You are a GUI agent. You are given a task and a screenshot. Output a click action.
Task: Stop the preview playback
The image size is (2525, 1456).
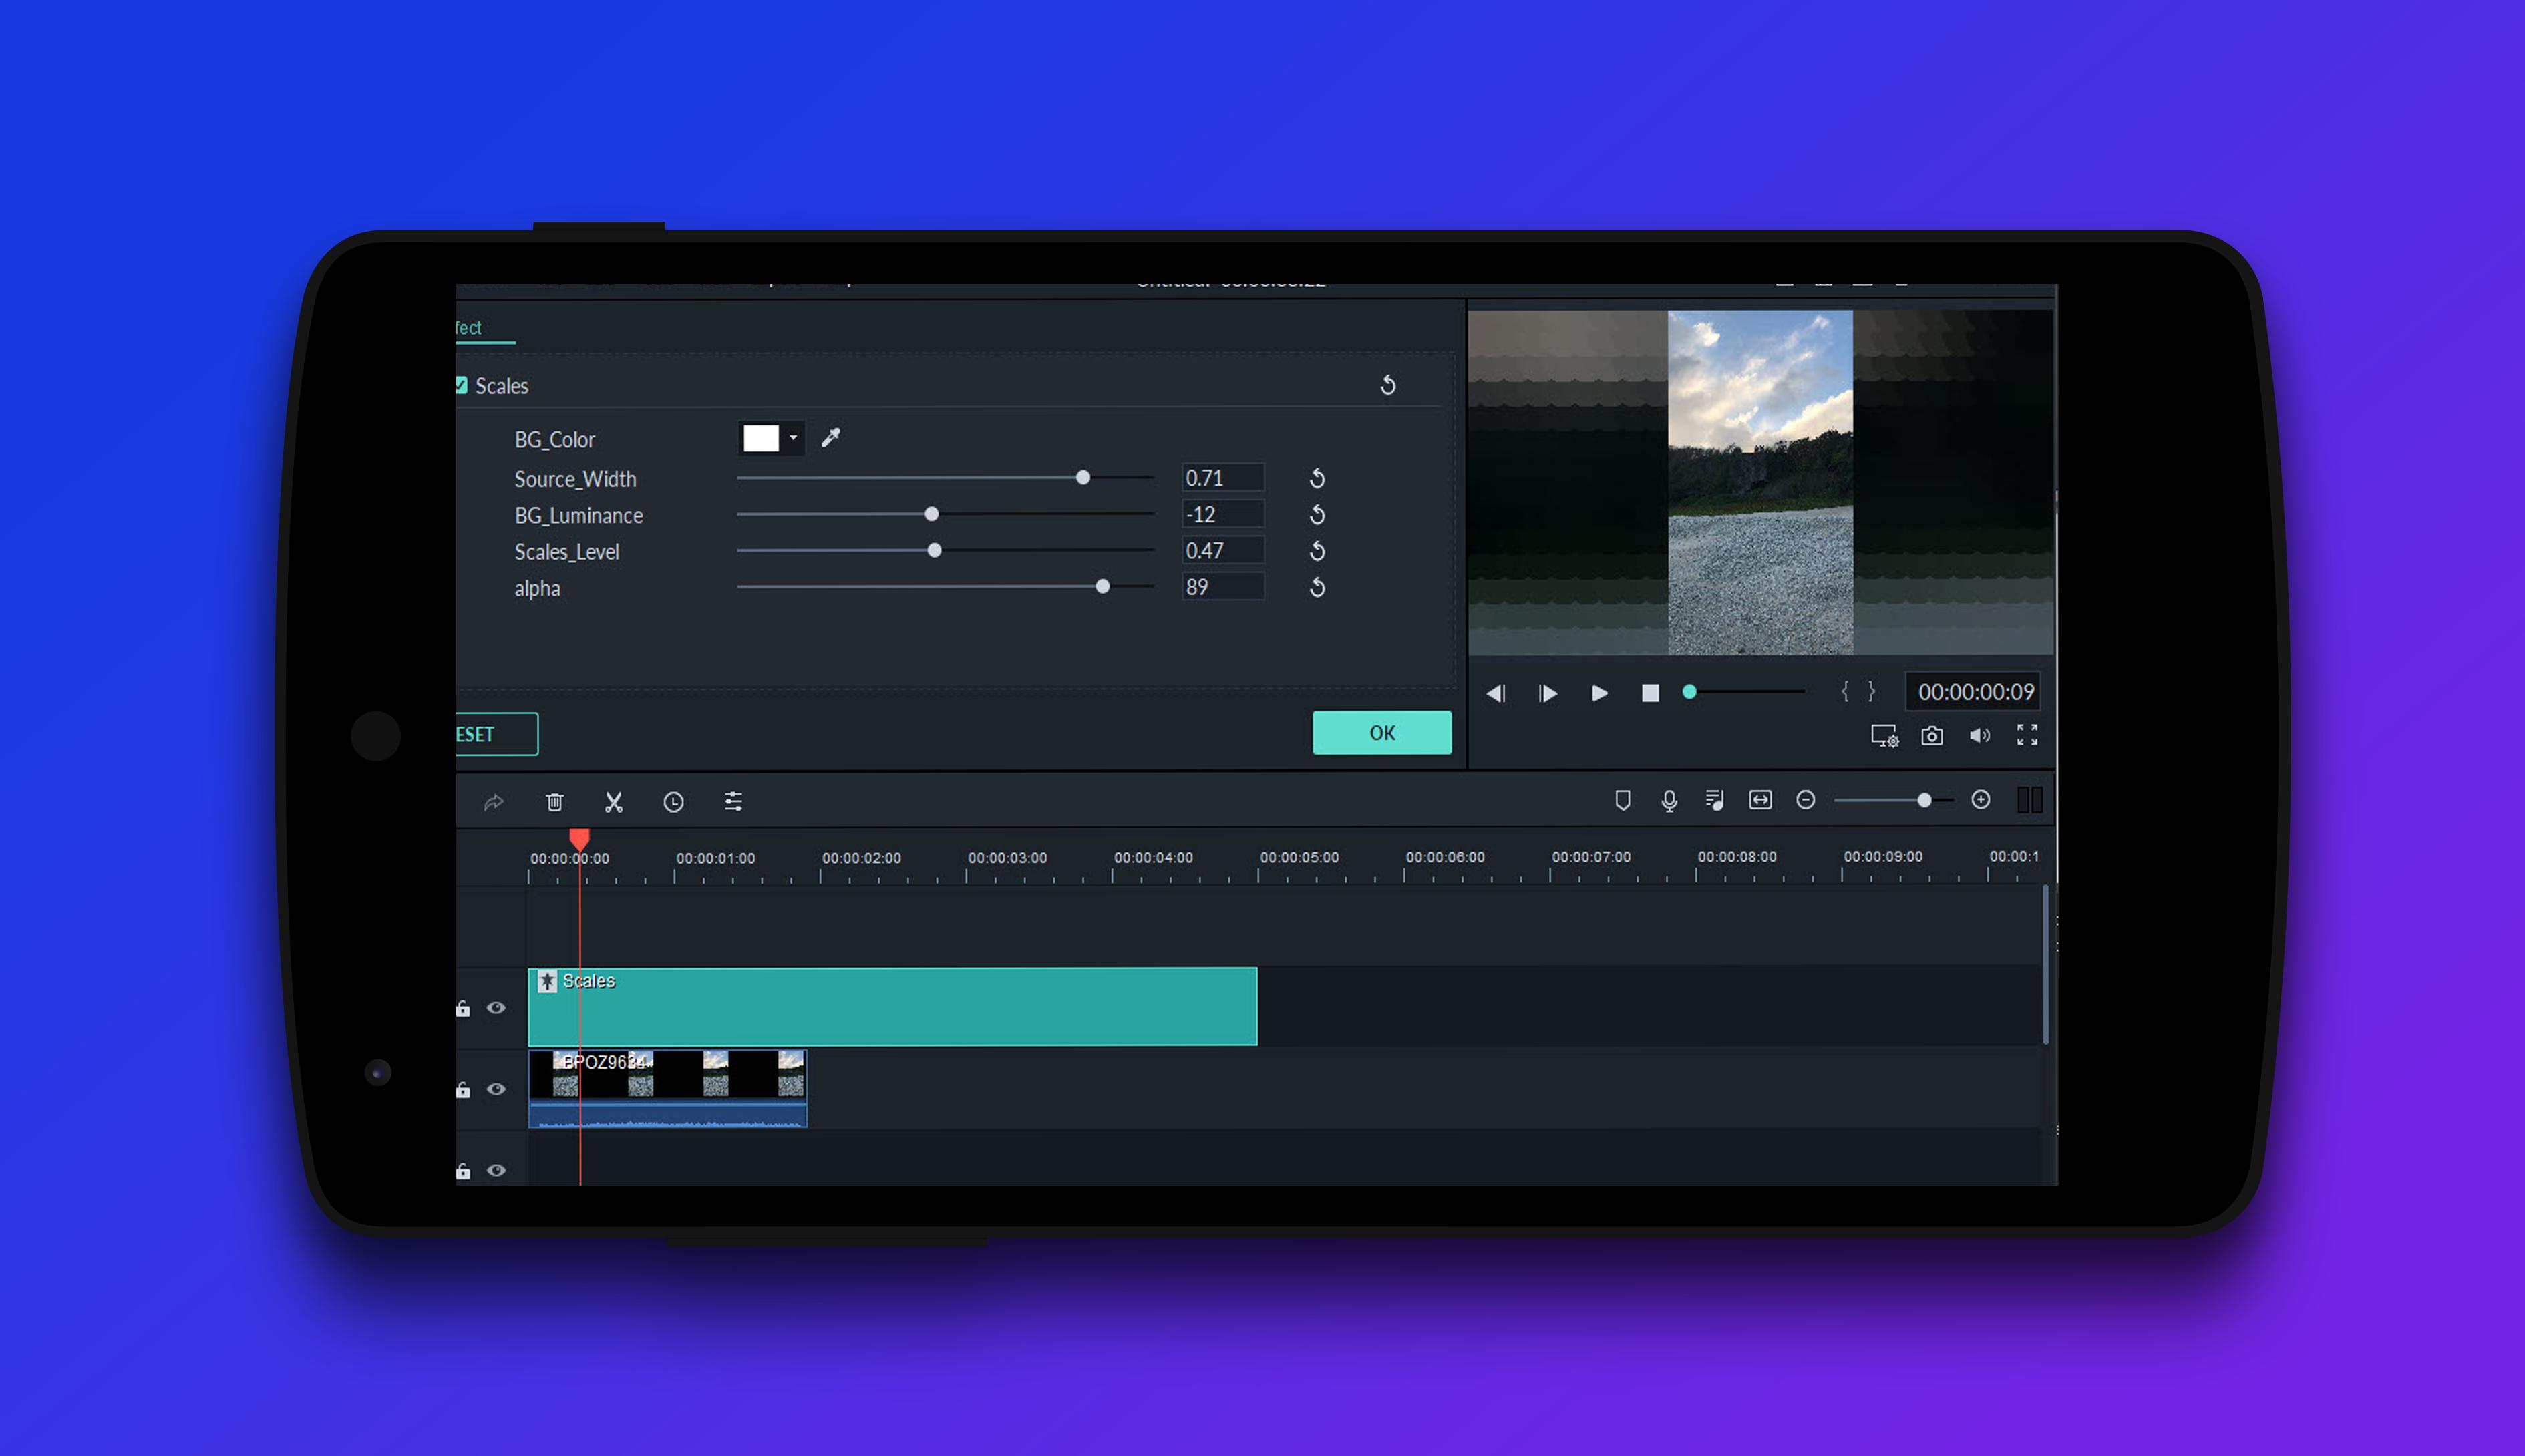1650,693
